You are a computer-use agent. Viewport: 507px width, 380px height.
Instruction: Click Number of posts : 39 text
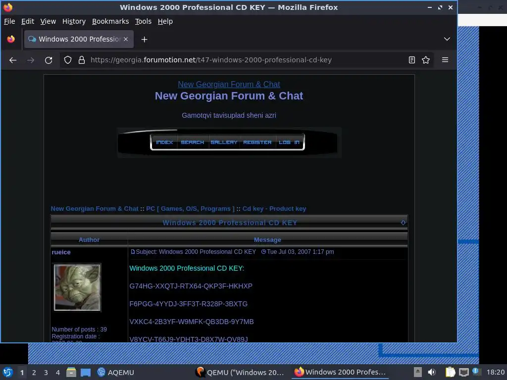pos(79,329)
